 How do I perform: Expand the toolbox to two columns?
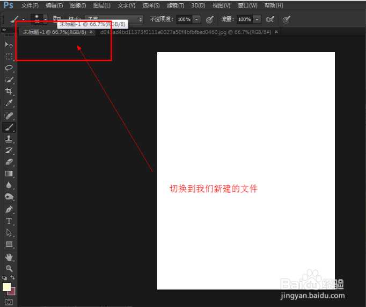tap(4, 30)
